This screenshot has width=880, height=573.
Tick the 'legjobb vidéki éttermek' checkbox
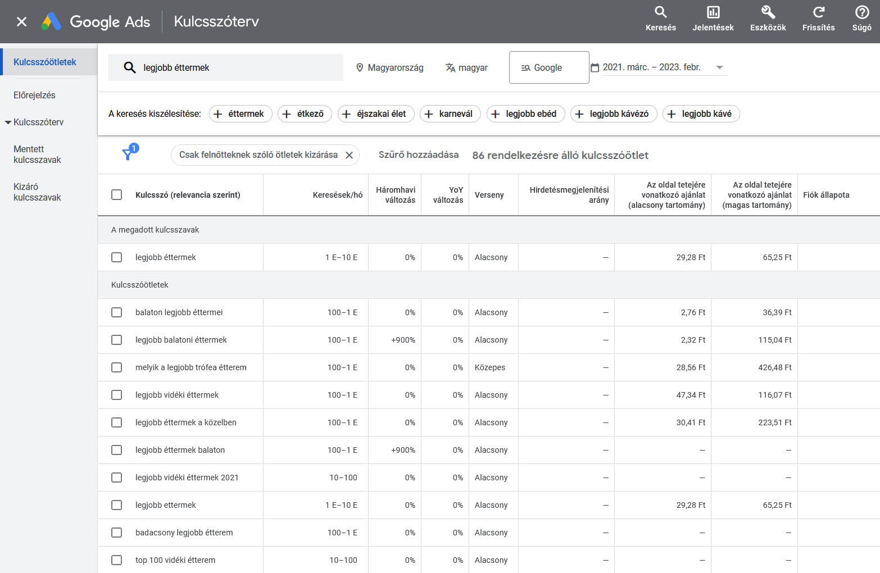click(117, 395)
